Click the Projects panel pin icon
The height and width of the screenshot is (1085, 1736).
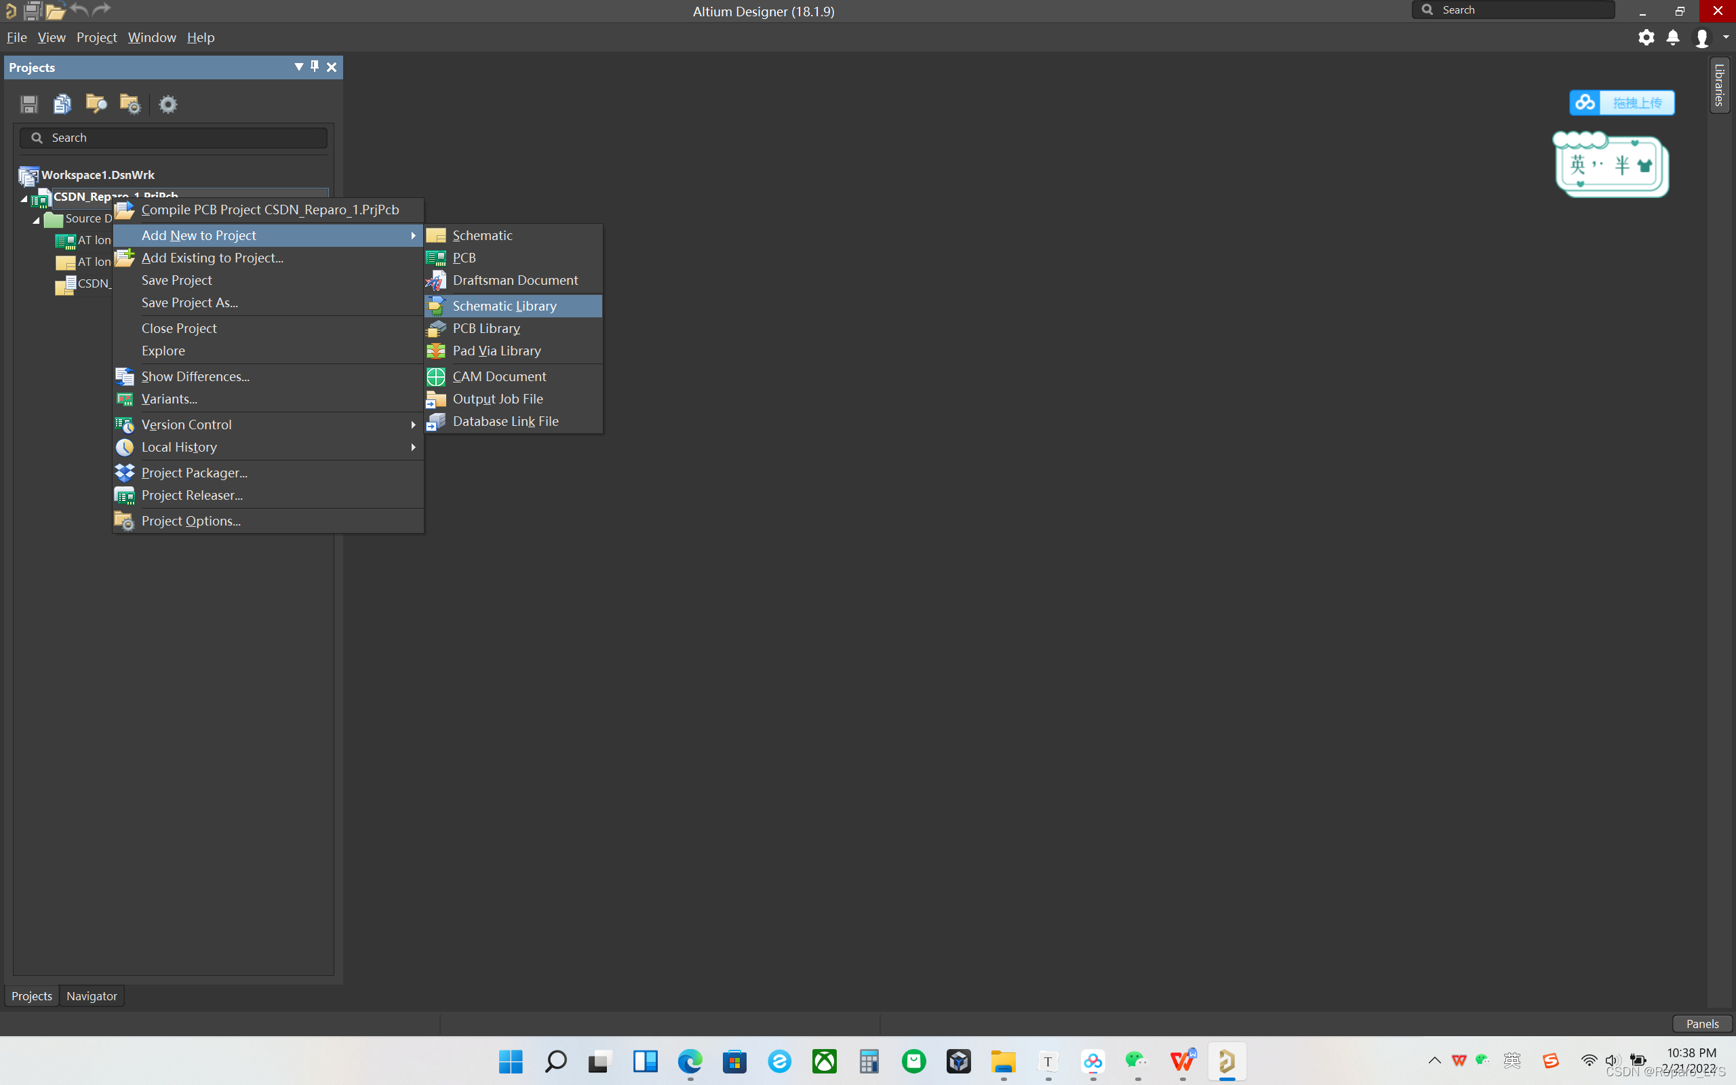point(314,66)
